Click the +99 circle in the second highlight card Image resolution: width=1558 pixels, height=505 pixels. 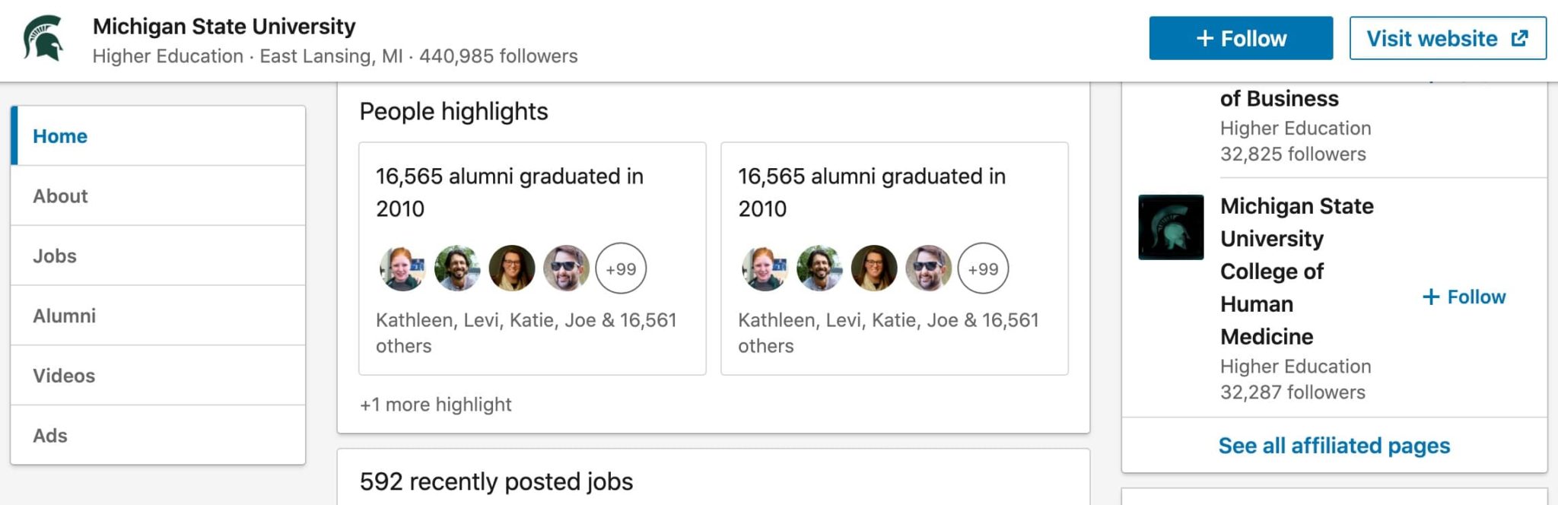point(983,268)
